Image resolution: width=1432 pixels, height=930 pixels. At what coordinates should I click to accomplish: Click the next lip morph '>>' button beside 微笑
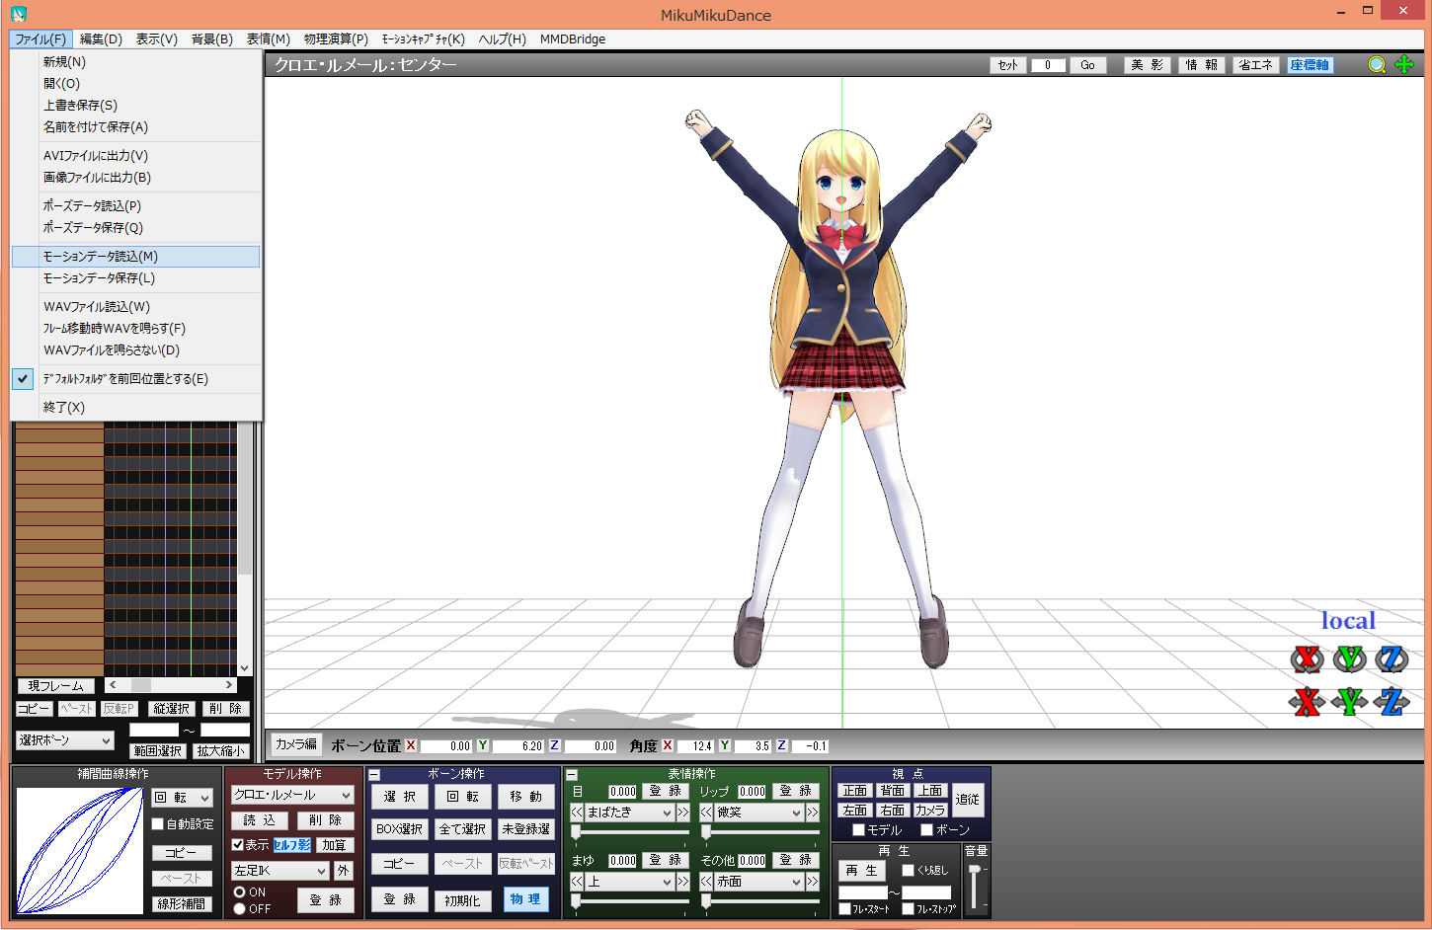tap(812, 813)
